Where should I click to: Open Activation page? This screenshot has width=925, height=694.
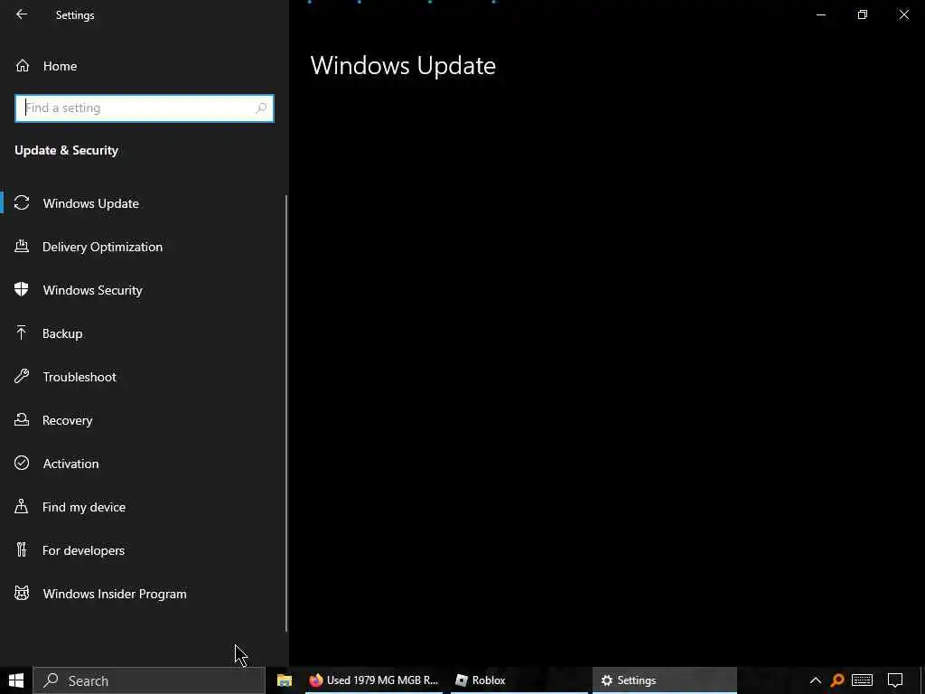(70, 464)
